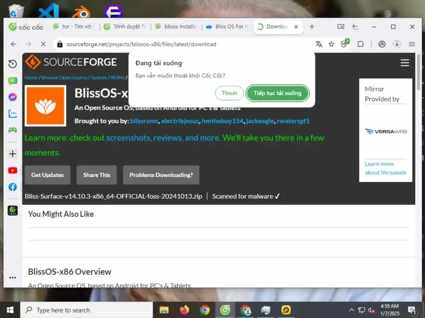Open the sidebar three-dots more options
Viewport: 425px width, 318px height.
12,277
